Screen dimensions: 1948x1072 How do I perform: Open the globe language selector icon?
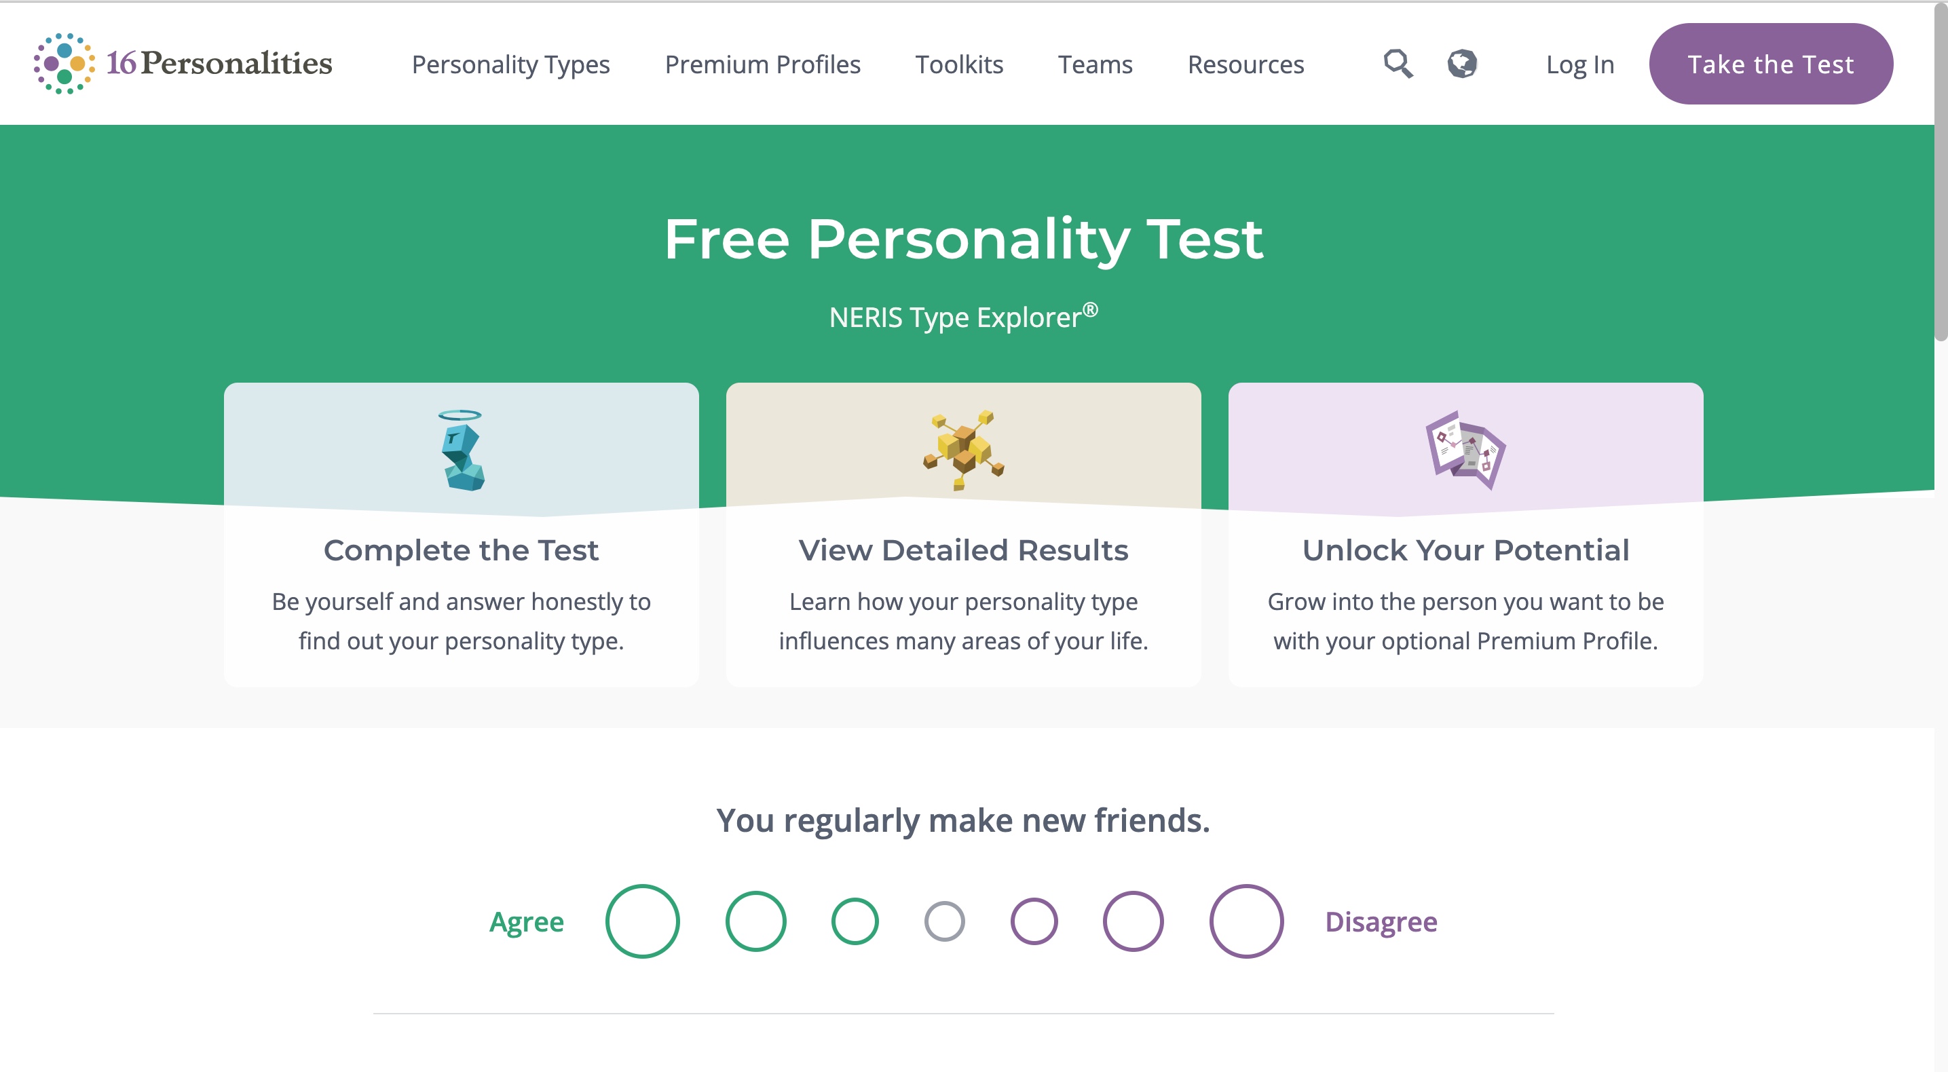1462,64
